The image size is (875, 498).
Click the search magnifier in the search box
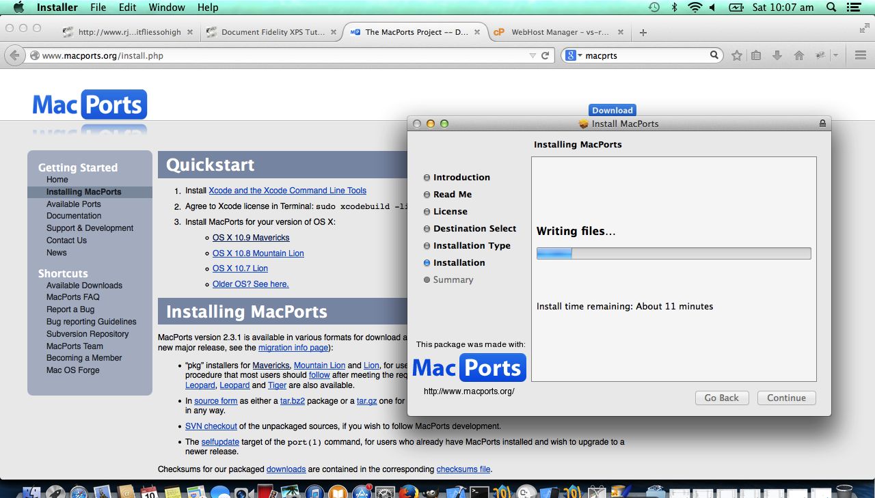pyautogui.click(x=714, y=55)
